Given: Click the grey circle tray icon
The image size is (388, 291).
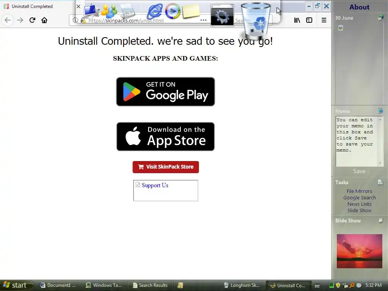Looking at the screenshot, I should click(x=358, y=285).
